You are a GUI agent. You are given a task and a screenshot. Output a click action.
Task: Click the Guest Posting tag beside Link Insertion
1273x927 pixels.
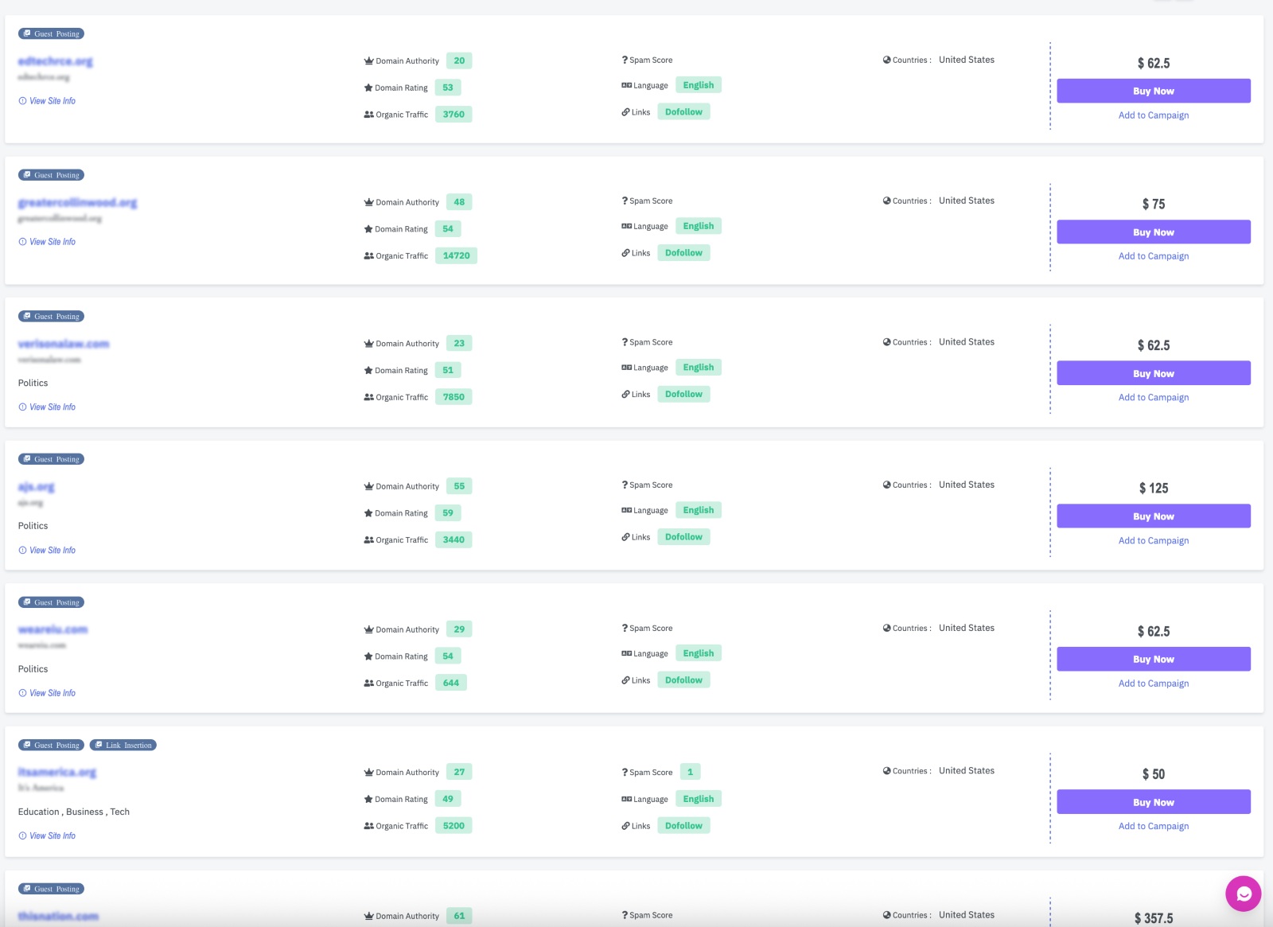pos(51,746)
